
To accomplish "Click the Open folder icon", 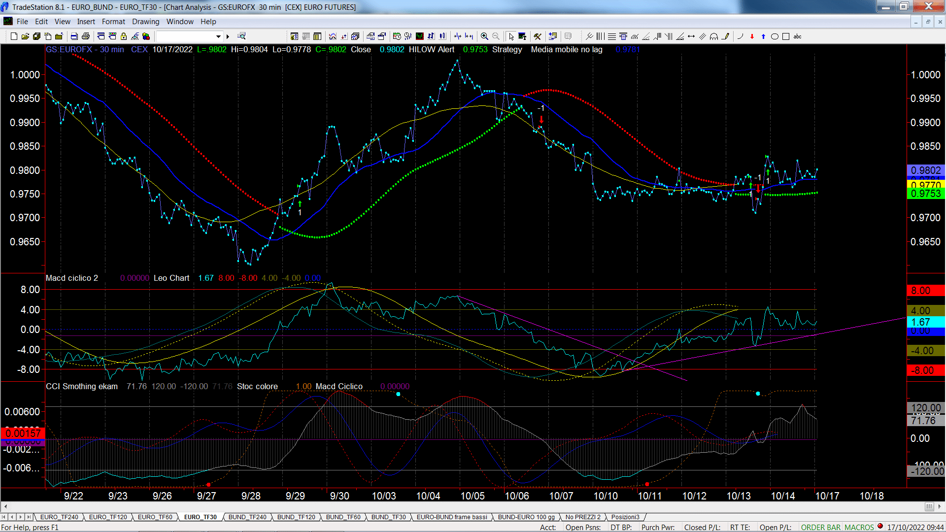I will 25,36.
